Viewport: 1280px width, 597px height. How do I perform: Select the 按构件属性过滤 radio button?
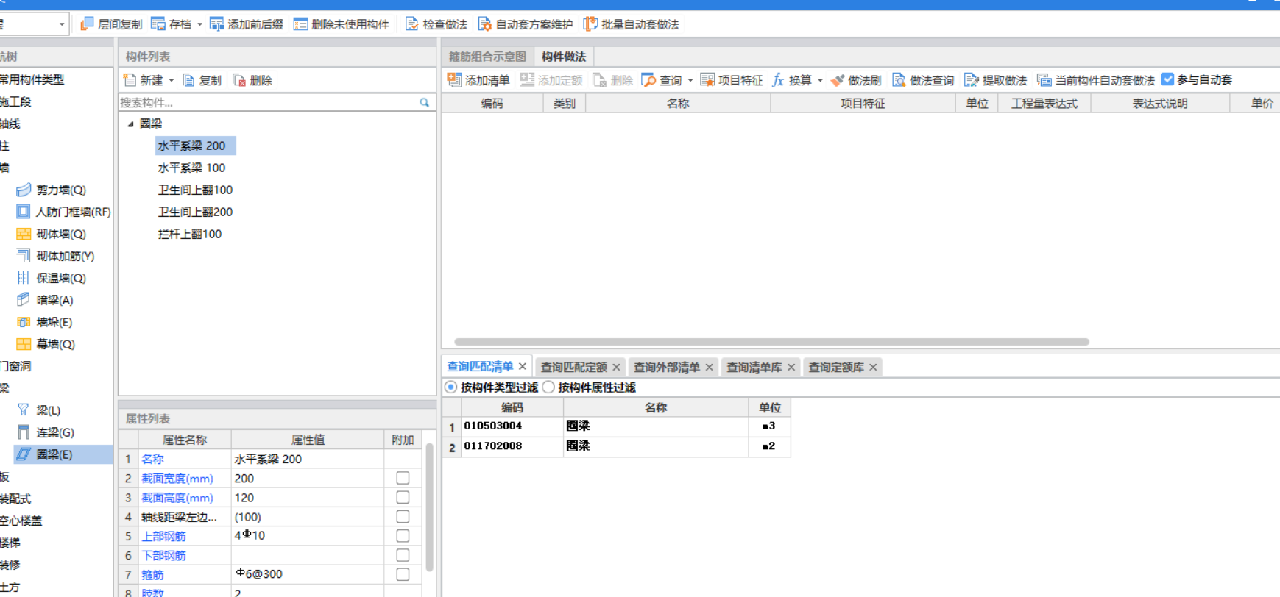pos(548,387)
